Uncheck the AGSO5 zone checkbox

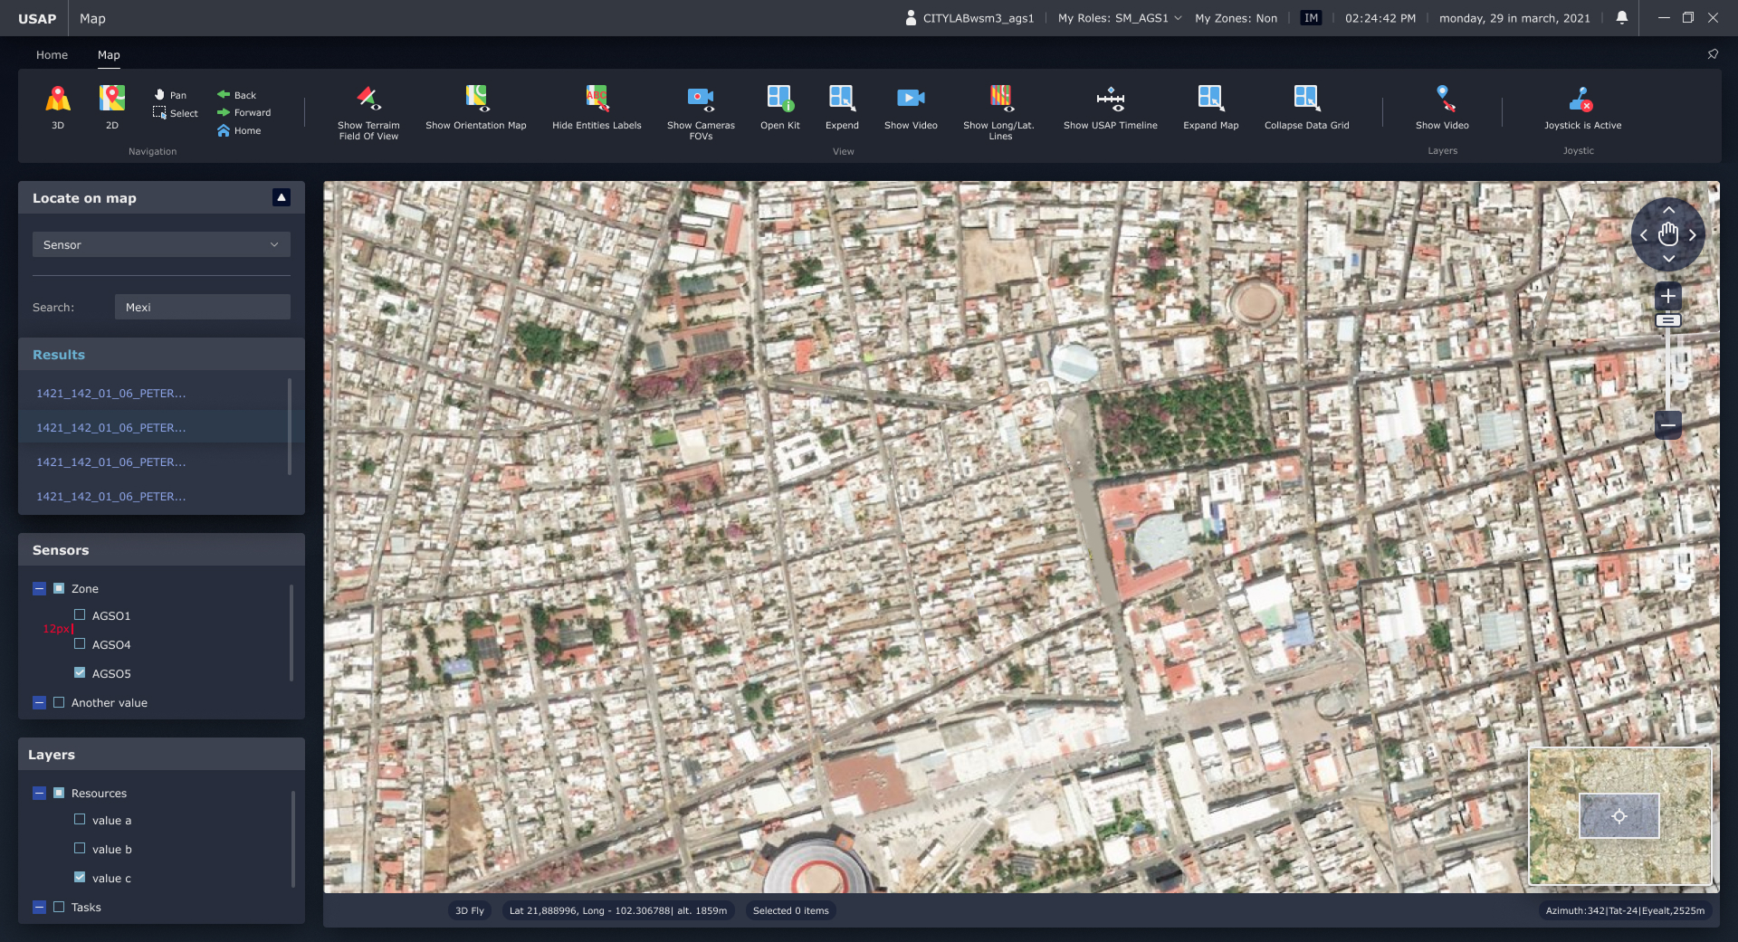pyautogui.click(x=80, y=673)
